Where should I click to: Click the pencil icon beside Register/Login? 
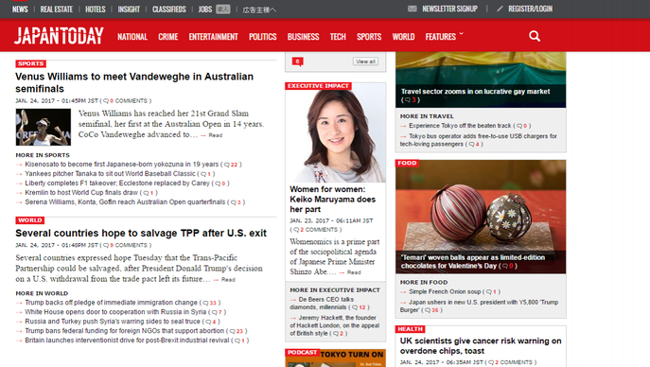pos(500,9)
